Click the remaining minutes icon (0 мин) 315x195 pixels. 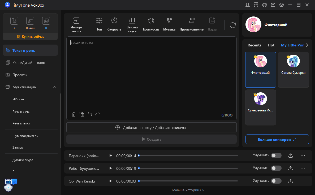30,21
